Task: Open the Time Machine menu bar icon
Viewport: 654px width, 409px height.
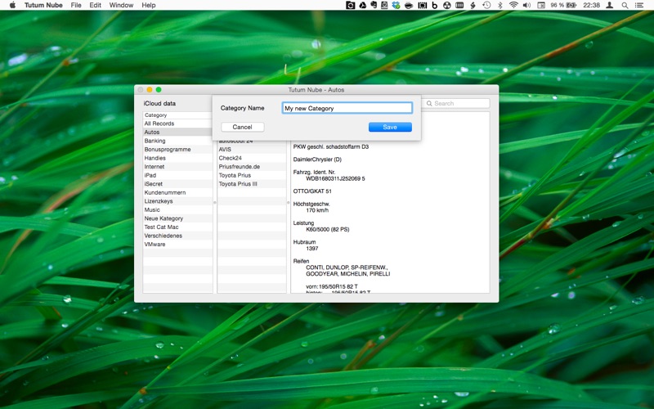Action: pyautogui.click(x=486, y=5)
